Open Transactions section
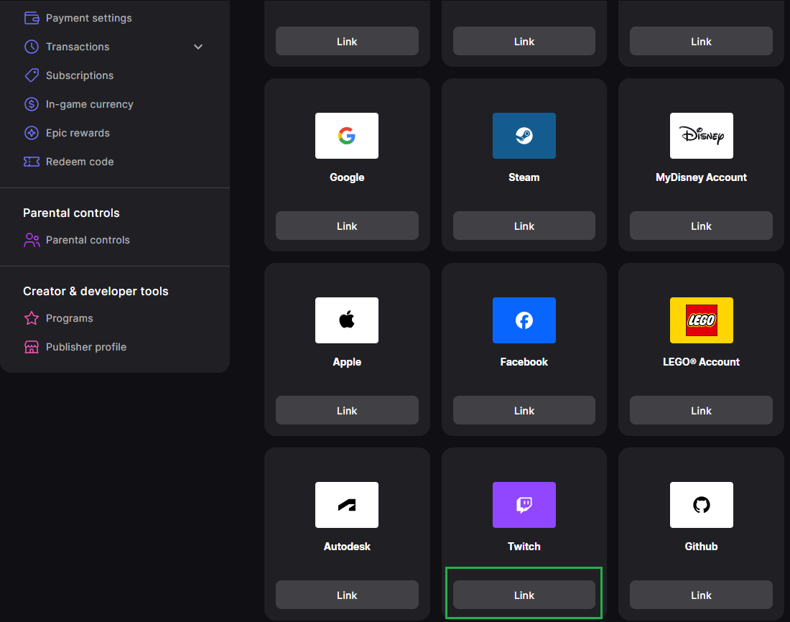Viewport: 790px width, 622px height. pos(78,47)
